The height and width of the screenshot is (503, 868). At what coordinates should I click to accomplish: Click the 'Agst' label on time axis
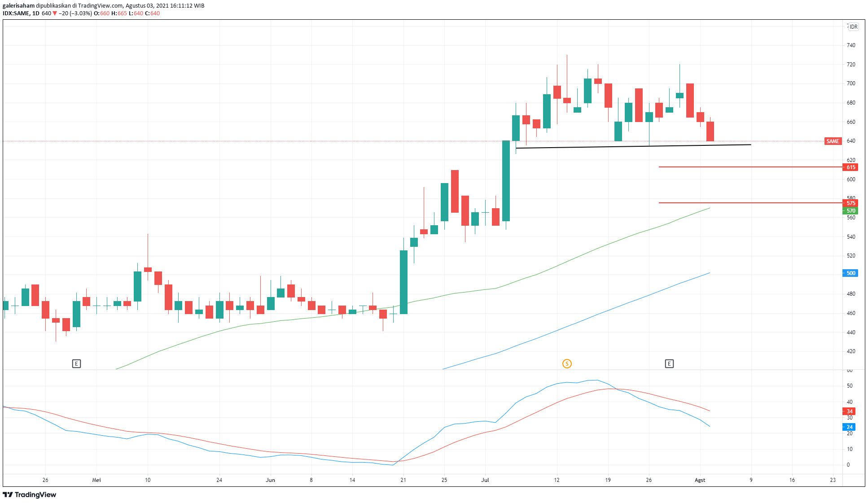tap(700, 480)
